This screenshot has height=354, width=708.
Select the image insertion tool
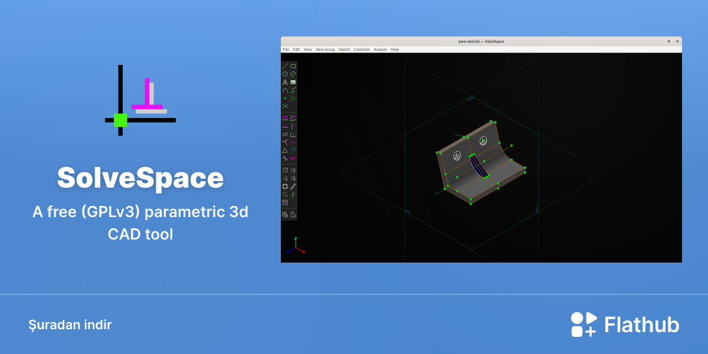pyautogui.click(x=293, y=82)
